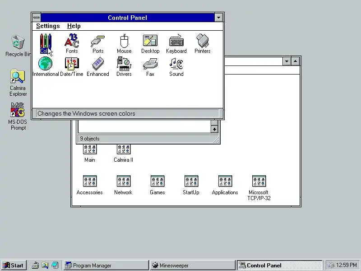Open the Help menu in Control Panel
Viewport: 361px width, 271px height.
(74, 26)
